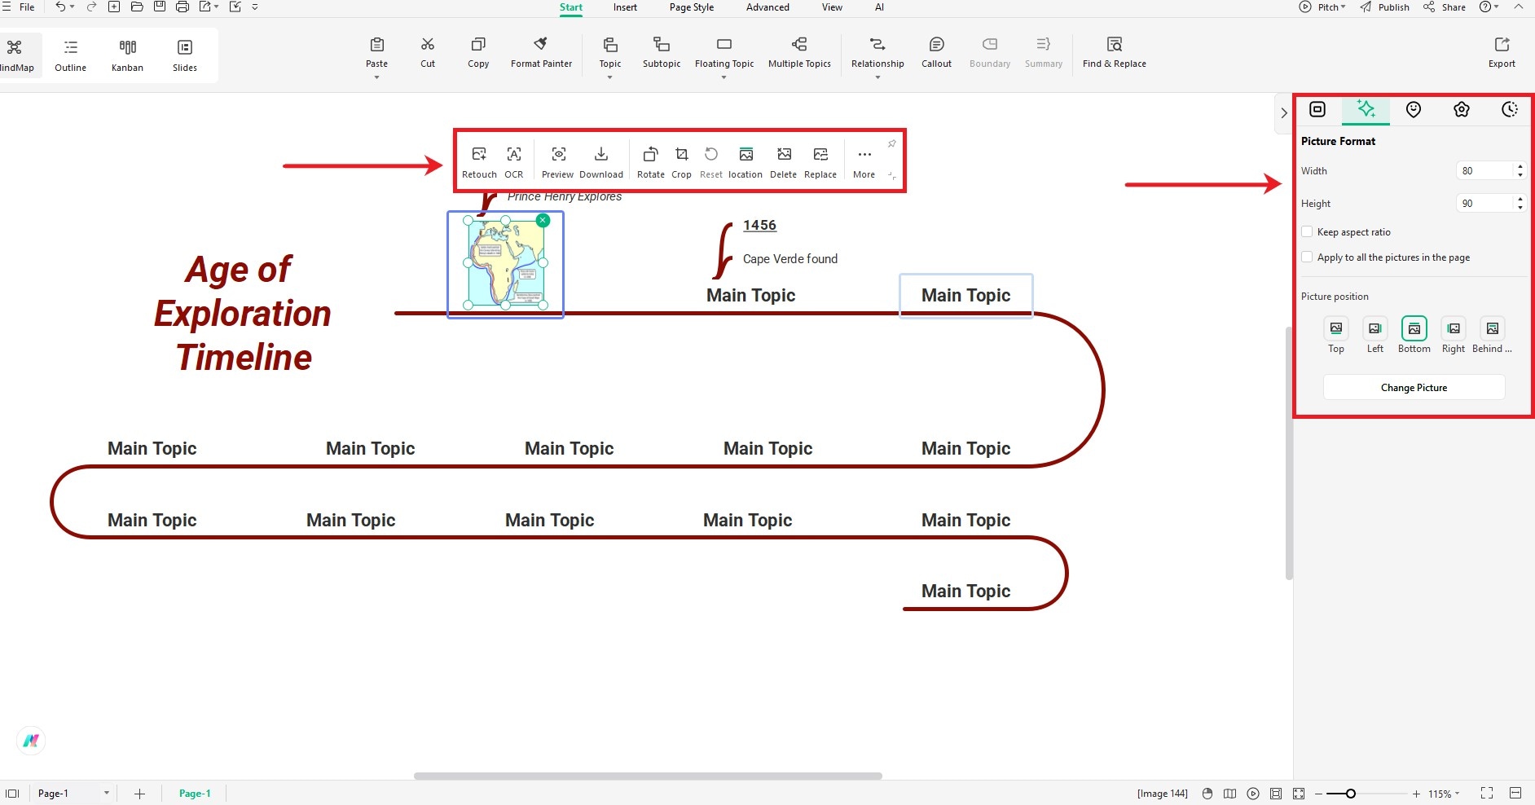Click the Cut tool
Image resolution: width=1535 pixels, height=805 pixels.
tap(428, 52)
